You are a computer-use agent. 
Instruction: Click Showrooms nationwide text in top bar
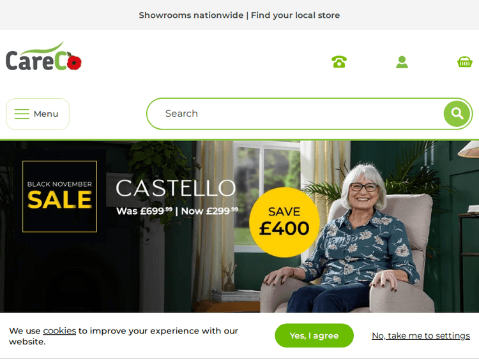[191, 15]
